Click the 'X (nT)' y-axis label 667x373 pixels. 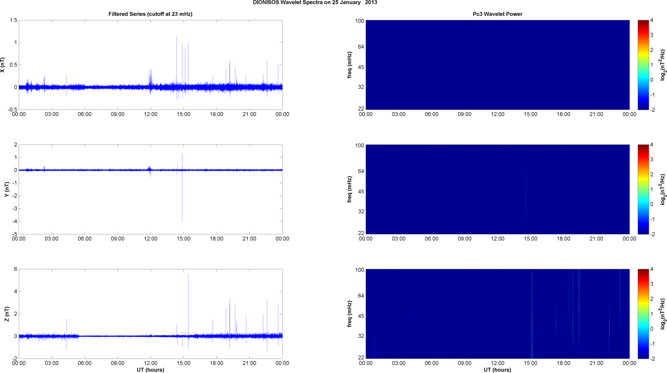(x=3, y=65)
